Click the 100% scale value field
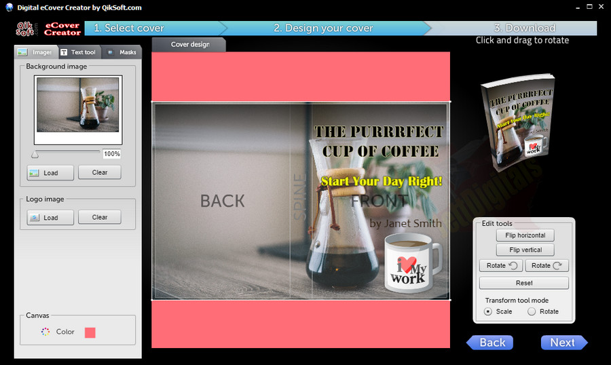 pos(112,154)
